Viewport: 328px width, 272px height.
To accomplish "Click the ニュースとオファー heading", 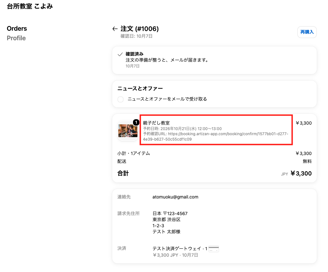I will point(140,89).
